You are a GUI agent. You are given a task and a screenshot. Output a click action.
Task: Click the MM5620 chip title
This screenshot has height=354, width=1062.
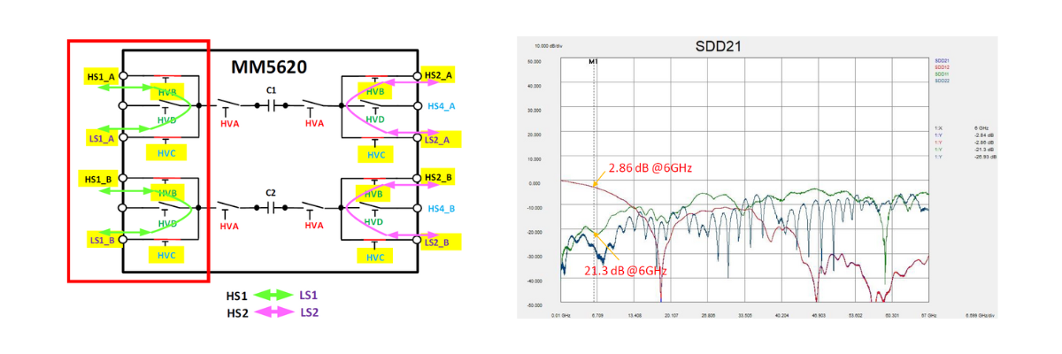tap(271, 67)
